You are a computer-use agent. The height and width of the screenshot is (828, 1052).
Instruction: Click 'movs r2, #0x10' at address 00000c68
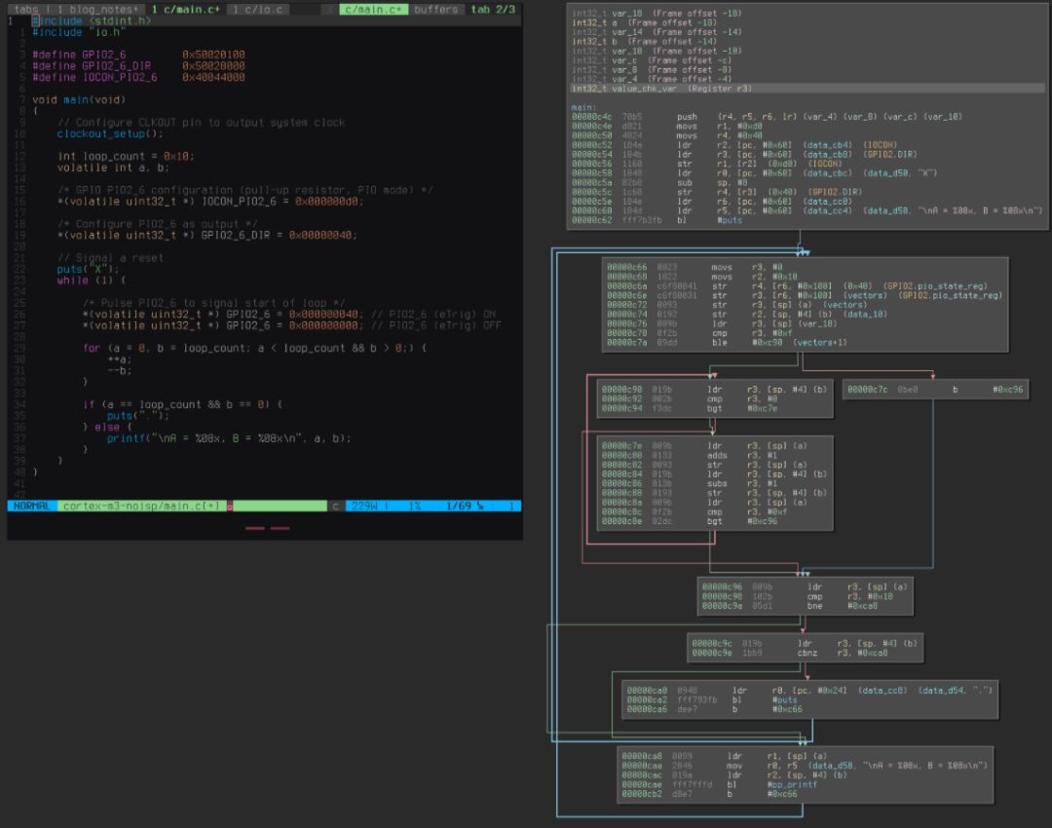click(702, 277)
